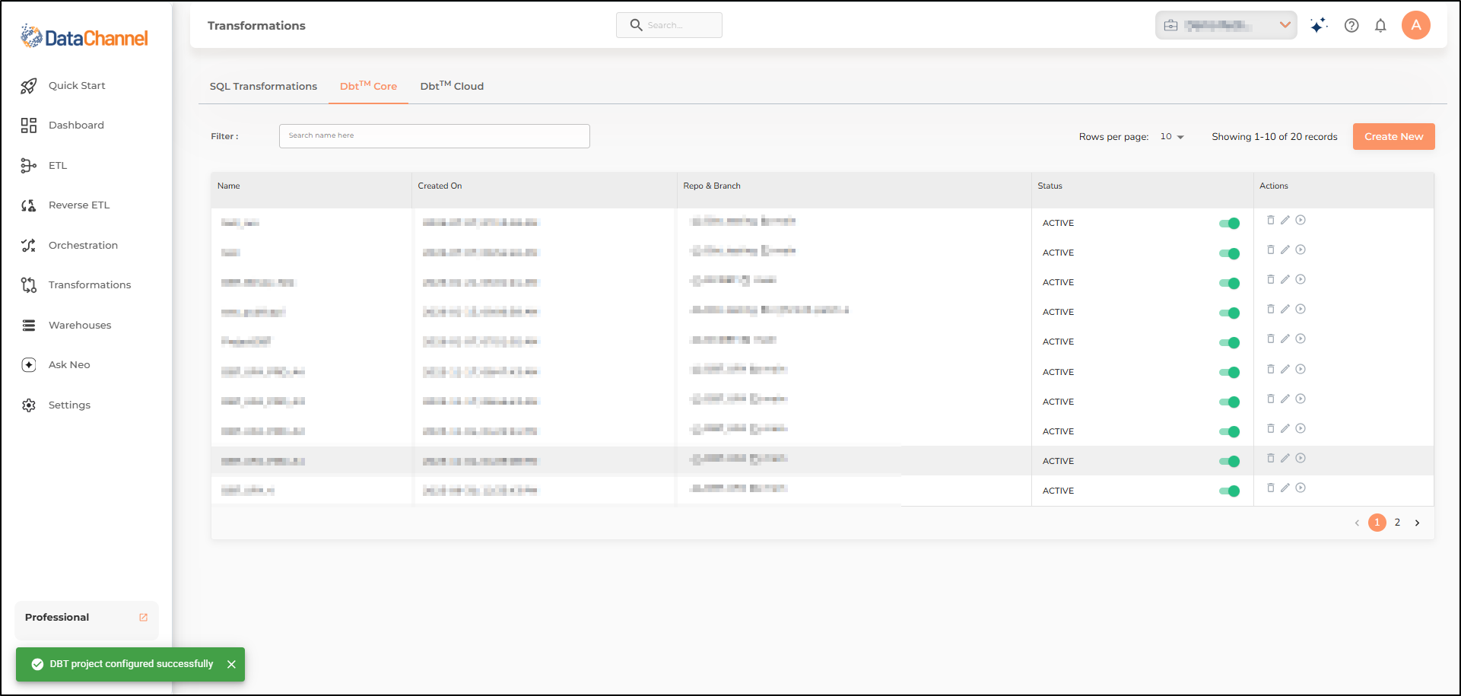The height and width of the screenshot is (696, 1461).
Task: Delete the first project in the table
Action: click(1270, 220)
